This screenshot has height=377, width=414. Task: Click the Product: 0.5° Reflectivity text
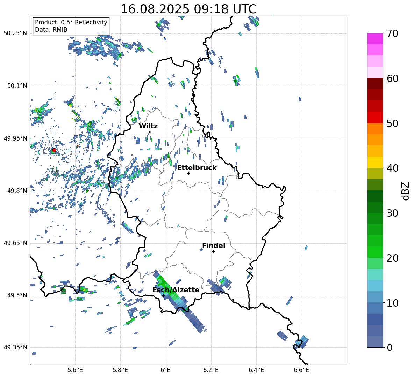[71, 22]
